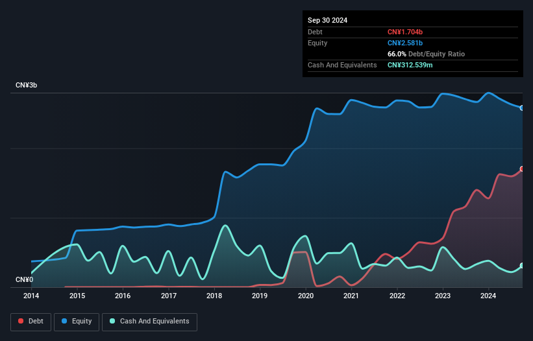Screen dimensions: 533x341
Task: Click the teal Cash endpoint marker on chart
Action: (x=522, y=266)
